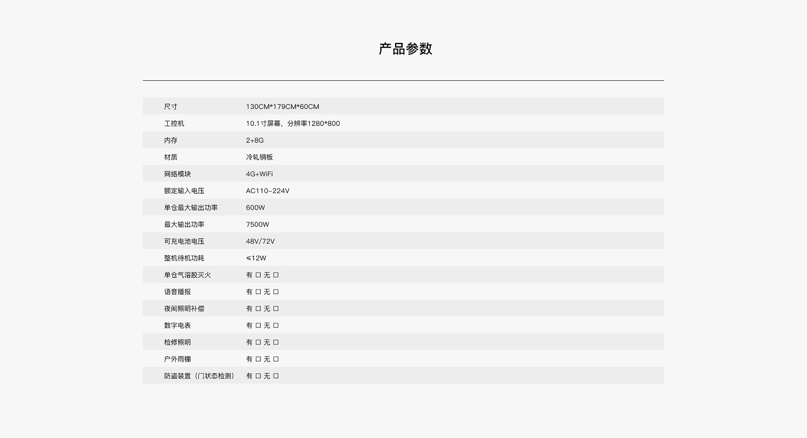Tick 无 box for 防盗装置 door detection
This screenshot has width=807, height=438.
[276, 376]
